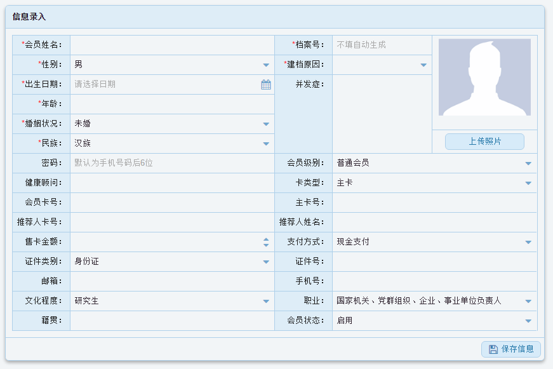Click the 保存信息 save button
This screenshot has height=369, width=553.
(511, 349)
